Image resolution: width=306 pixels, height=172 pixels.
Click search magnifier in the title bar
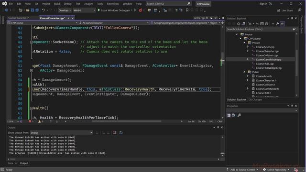[189, 4]
